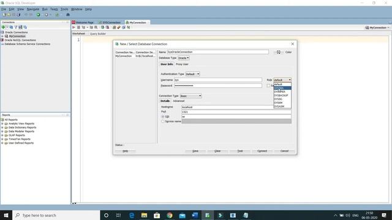The image size is (392, 220).
Task: Click the Windows search box on taskbar
Action: coord(56,215)
